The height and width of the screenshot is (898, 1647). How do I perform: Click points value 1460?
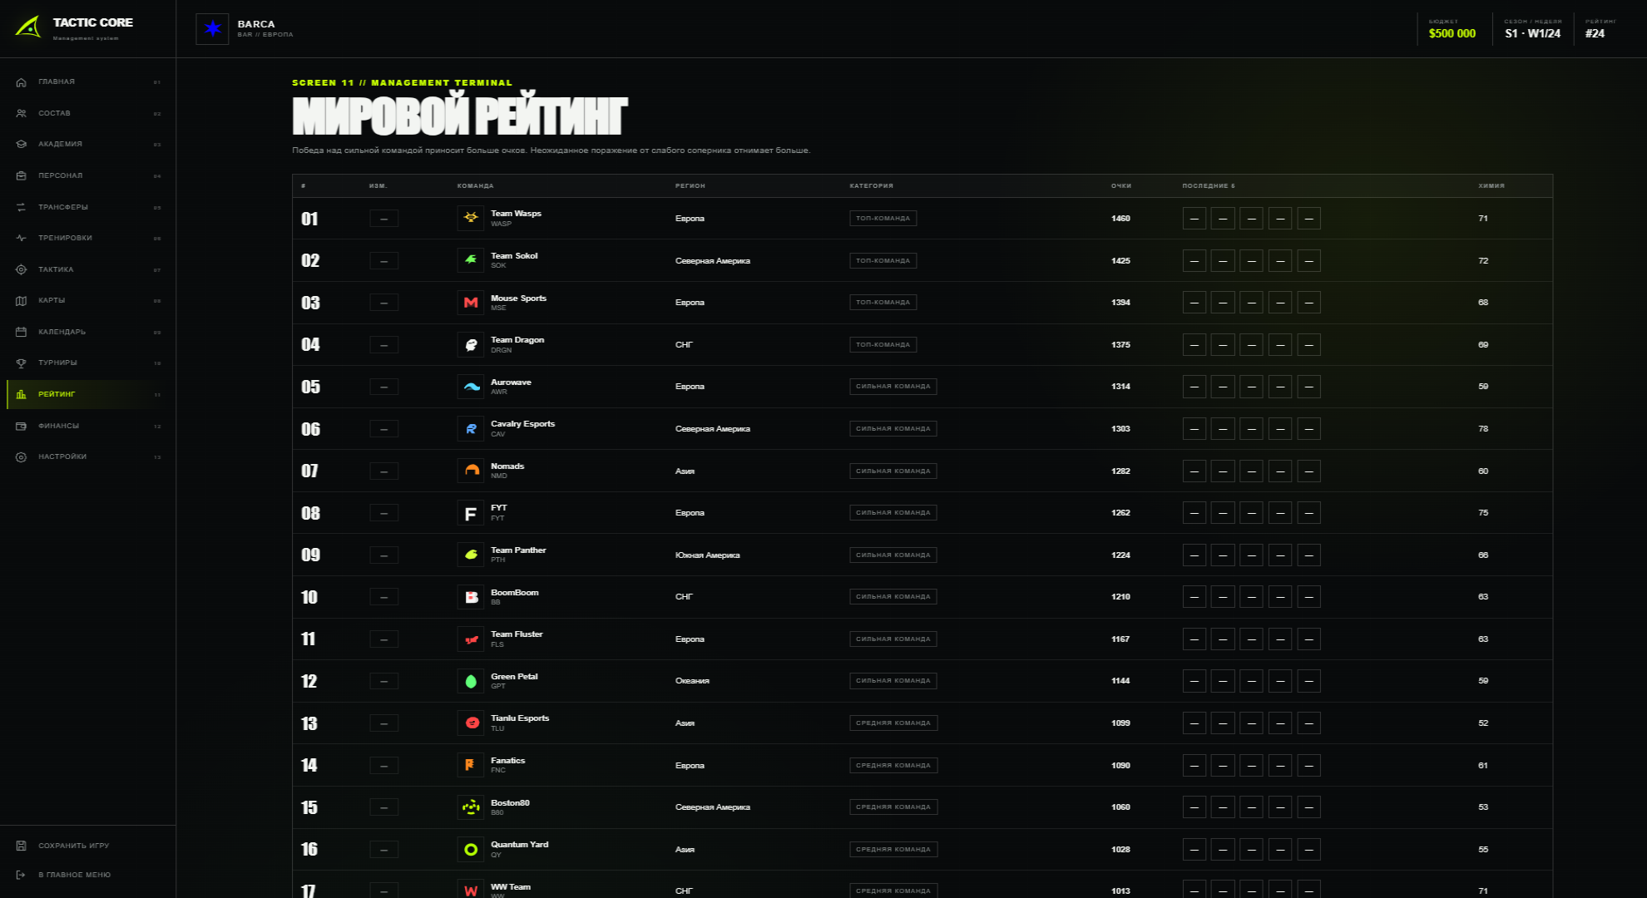pos(1120,219)
